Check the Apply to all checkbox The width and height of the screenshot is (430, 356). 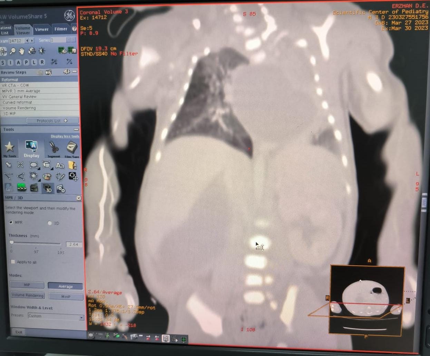coord(13,262)
